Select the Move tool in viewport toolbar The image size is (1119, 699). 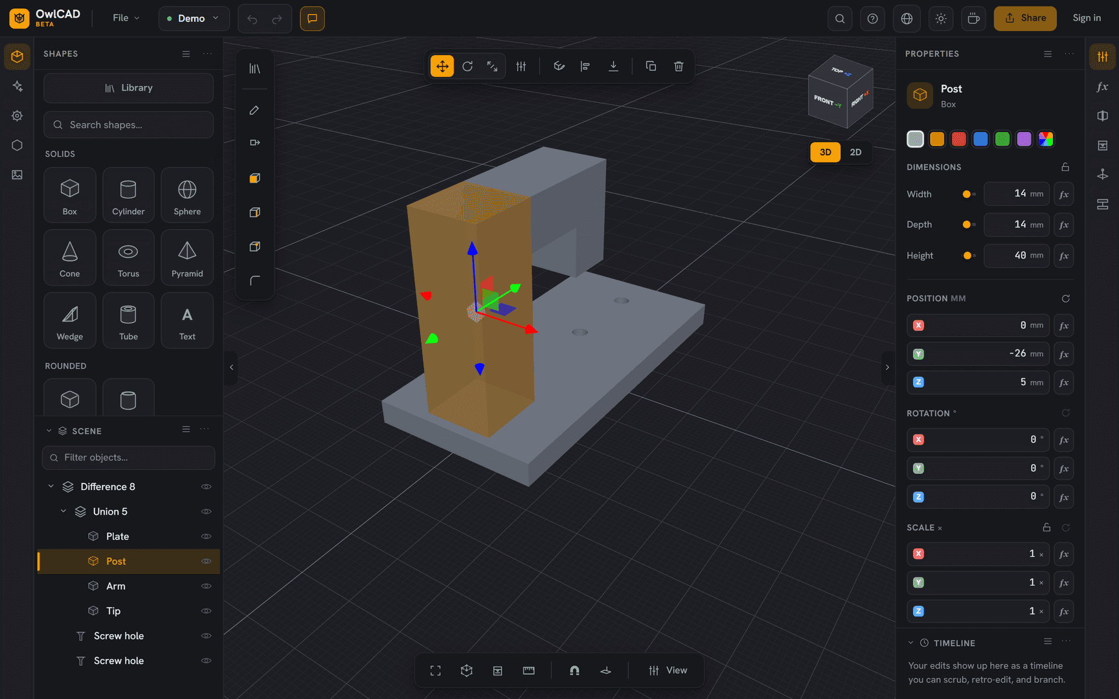coord(442,66)
